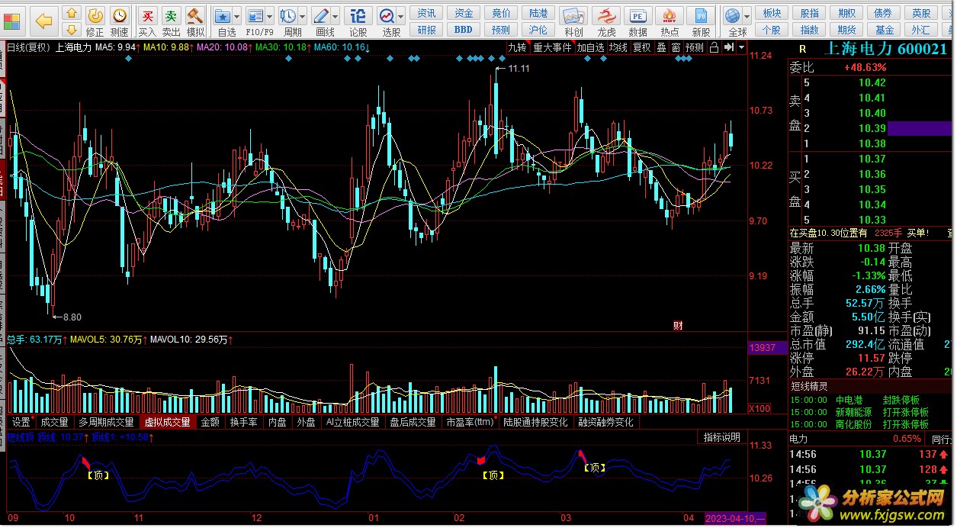Viewport: 957px width, 528px height.
Task: Toggle 重大事件 major events display
Action: 552,47
